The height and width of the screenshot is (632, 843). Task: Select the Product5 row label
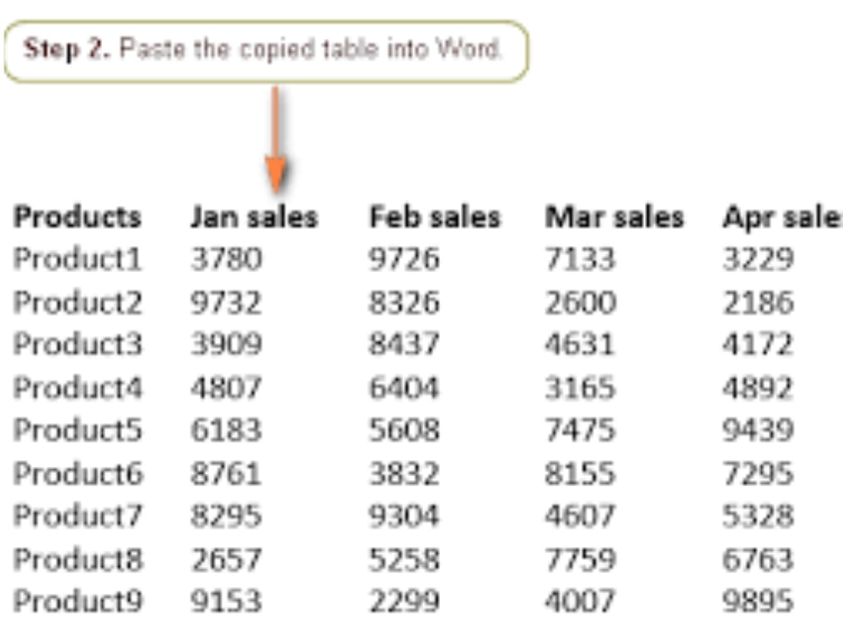(x=78, y=430)
